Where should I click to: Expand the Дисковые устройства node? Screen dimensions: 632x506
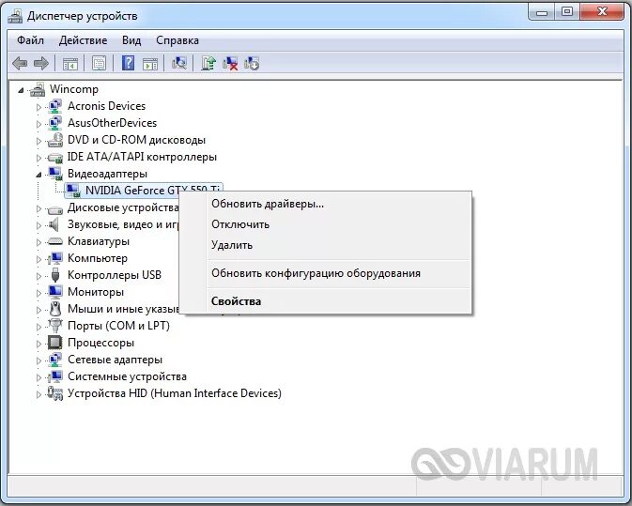[x=39, y=208]
